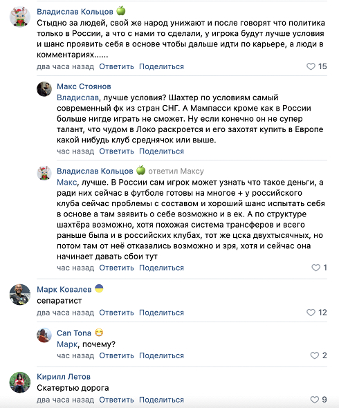
Task: Open Can Tona's profile avatar
Action: [44, 335]
